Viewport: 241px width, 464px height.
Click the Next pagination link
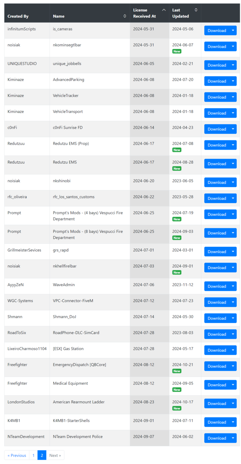tap(55, 455)
